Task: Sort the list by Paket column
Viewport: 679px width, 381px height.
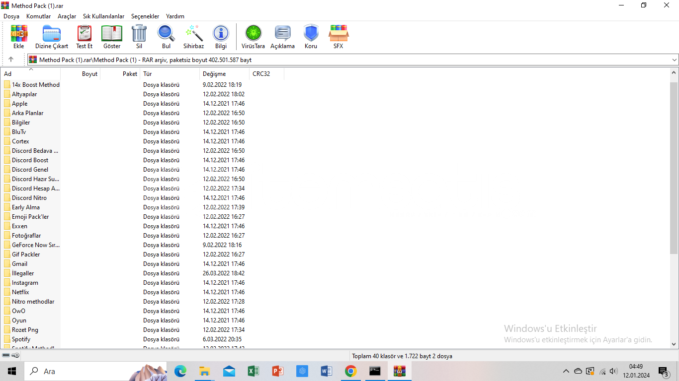Action: [120, 74]
